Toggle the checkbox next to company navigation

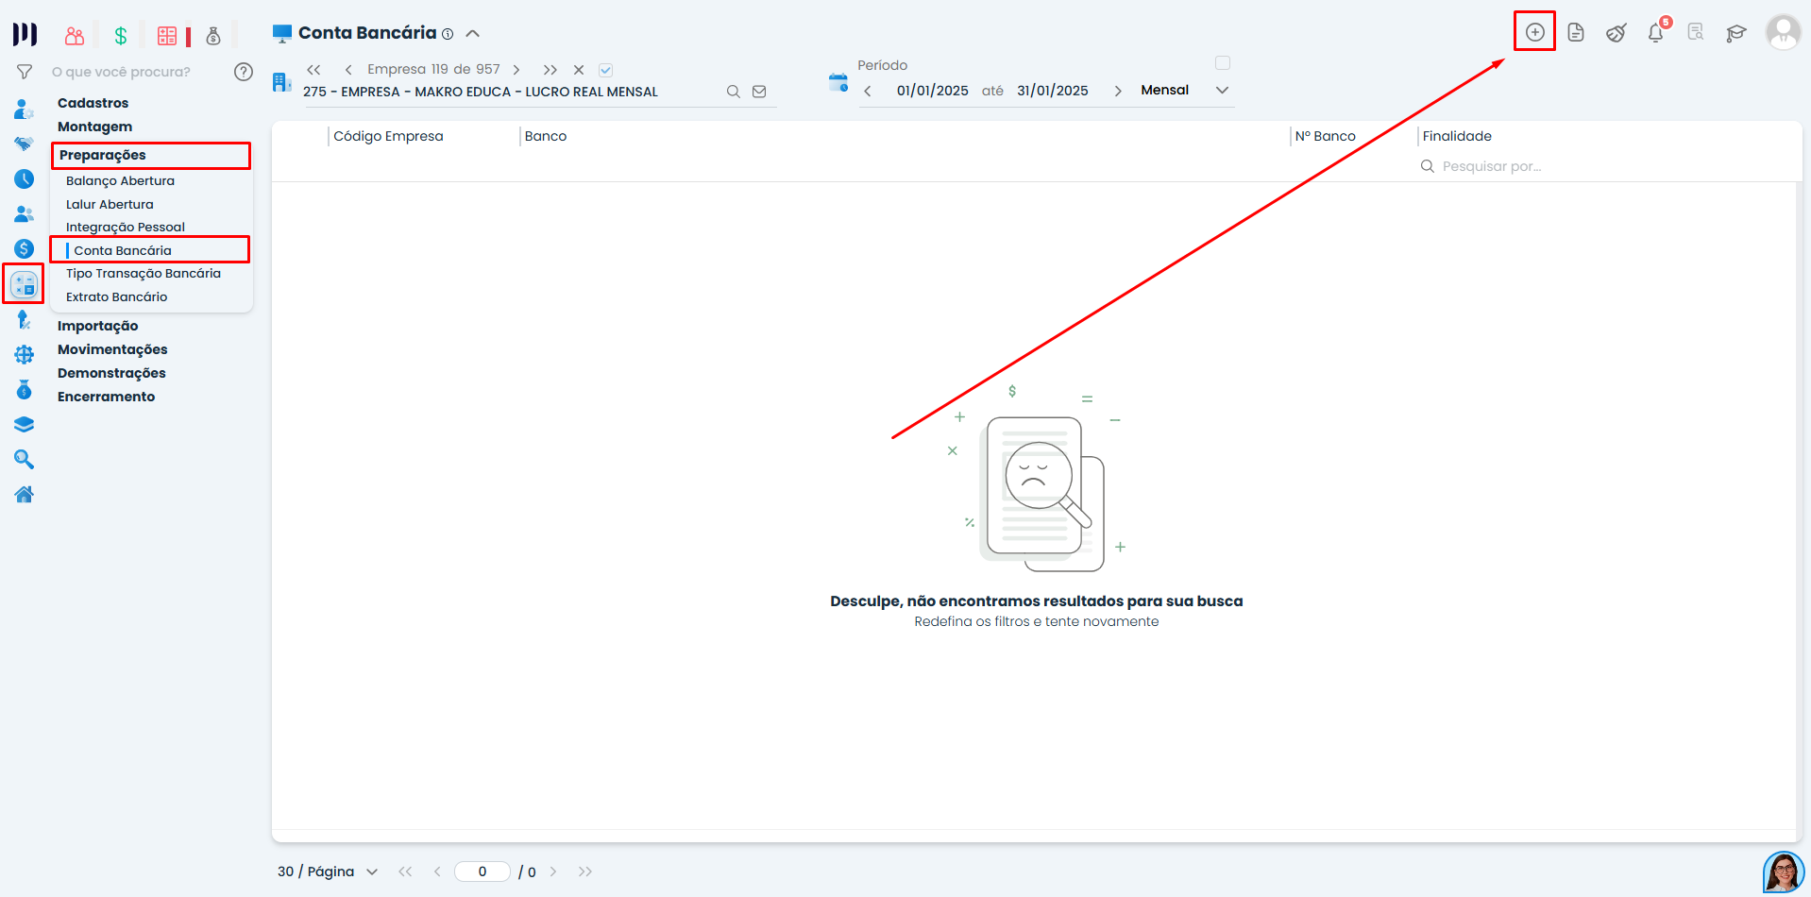(606, 70)
